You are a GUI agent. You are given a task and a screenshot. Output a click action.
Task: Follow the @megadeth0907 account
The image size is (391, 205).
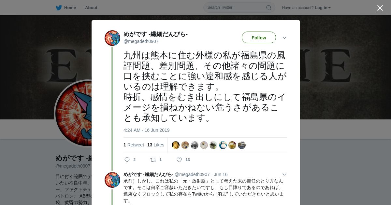click(x=259, y=37)
